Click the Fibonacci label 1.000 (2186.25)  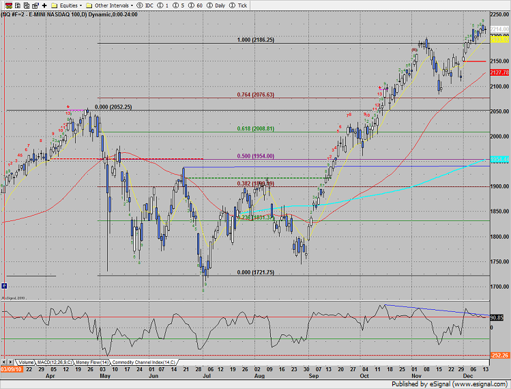pos(255,40)
